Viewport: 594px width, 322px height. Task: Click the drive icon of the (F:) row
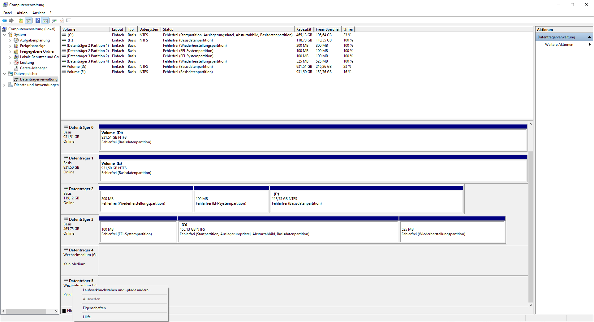pyautogui.click(x=64, y=40)
